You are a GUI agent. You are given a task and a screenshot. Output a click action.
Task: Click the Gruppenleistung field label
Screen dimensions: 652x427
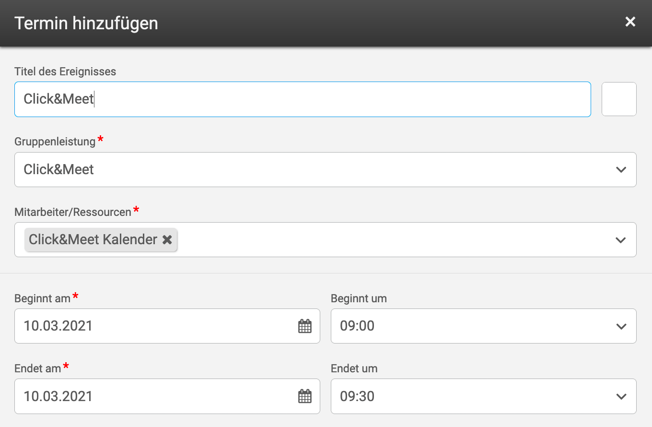[x=55, y=142]
